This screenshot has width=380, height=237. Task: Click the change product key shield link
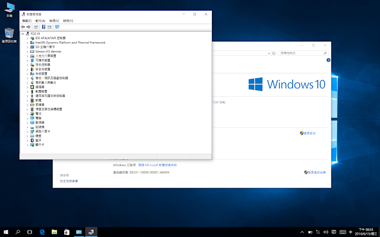315,172
